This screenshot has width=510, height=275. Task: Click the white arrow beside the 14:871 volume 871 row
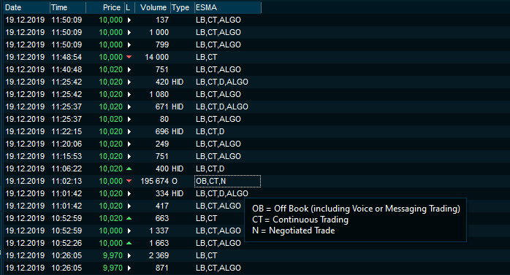pos(129,268)
